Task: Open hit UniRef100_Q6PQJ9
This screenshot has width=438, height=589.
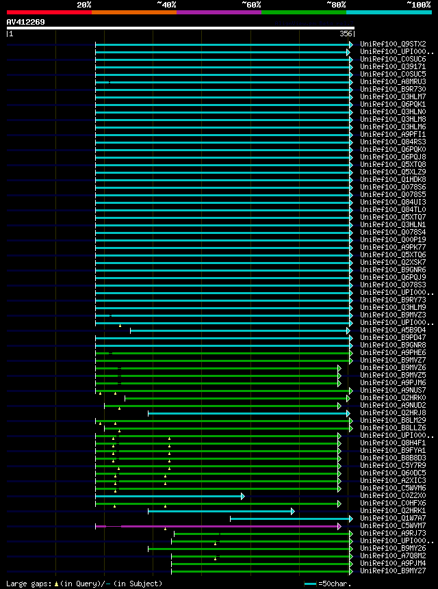Action: point(393,277)
